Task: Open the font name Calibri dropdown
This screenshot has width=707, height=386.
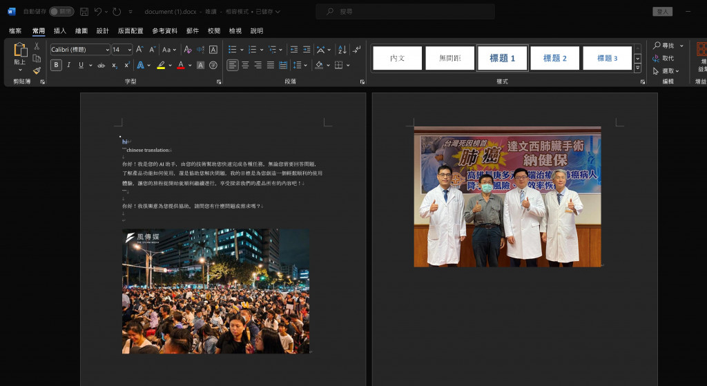Action: click(107, 50)
